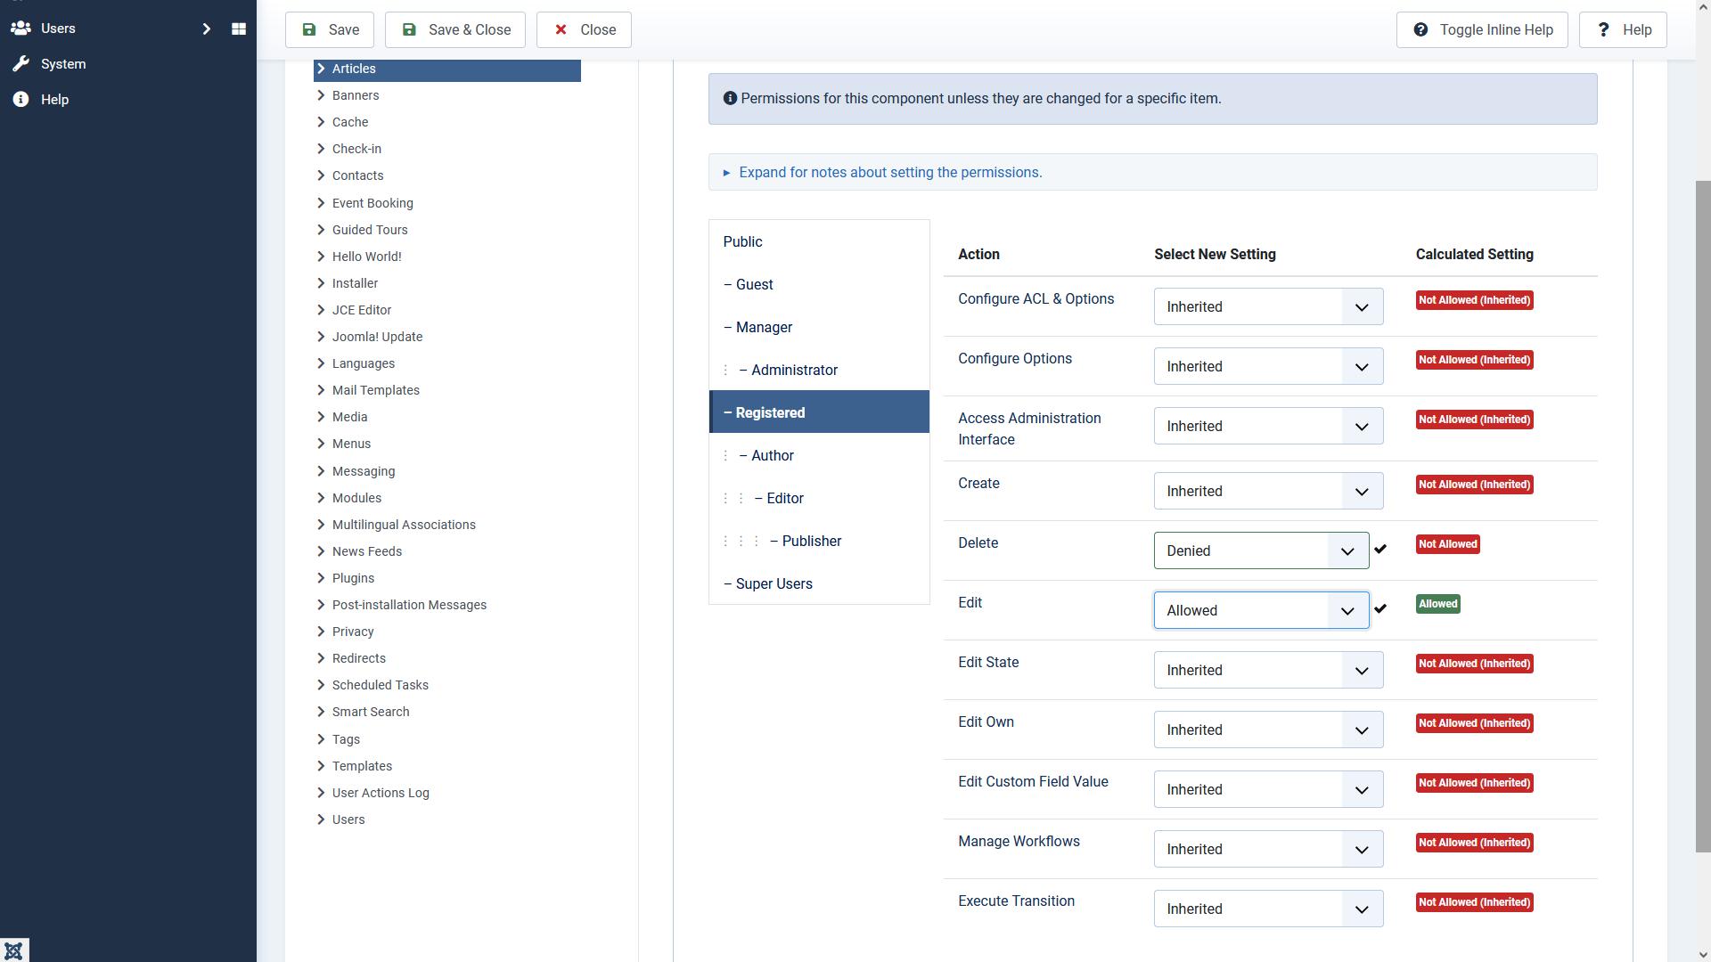Open the Delete permission dropdown showing Denied
The width and height of the screenshot is (1711, 962).
pyautogui.click(x=1260, y=550)
